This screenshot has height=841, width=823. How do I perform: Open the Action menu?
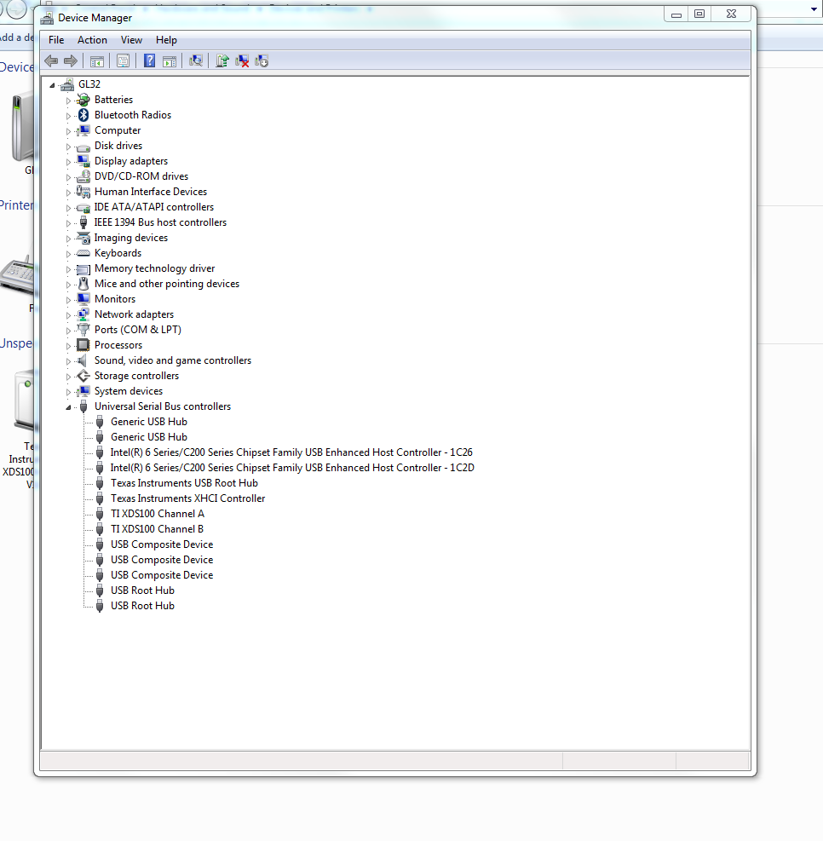point(92,40)
